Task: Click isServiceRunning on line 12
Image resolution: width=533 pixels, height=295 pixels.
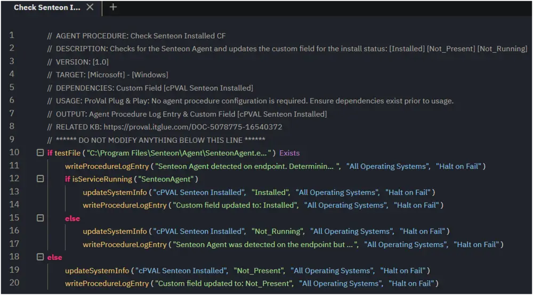Action: tap(102, 179)
